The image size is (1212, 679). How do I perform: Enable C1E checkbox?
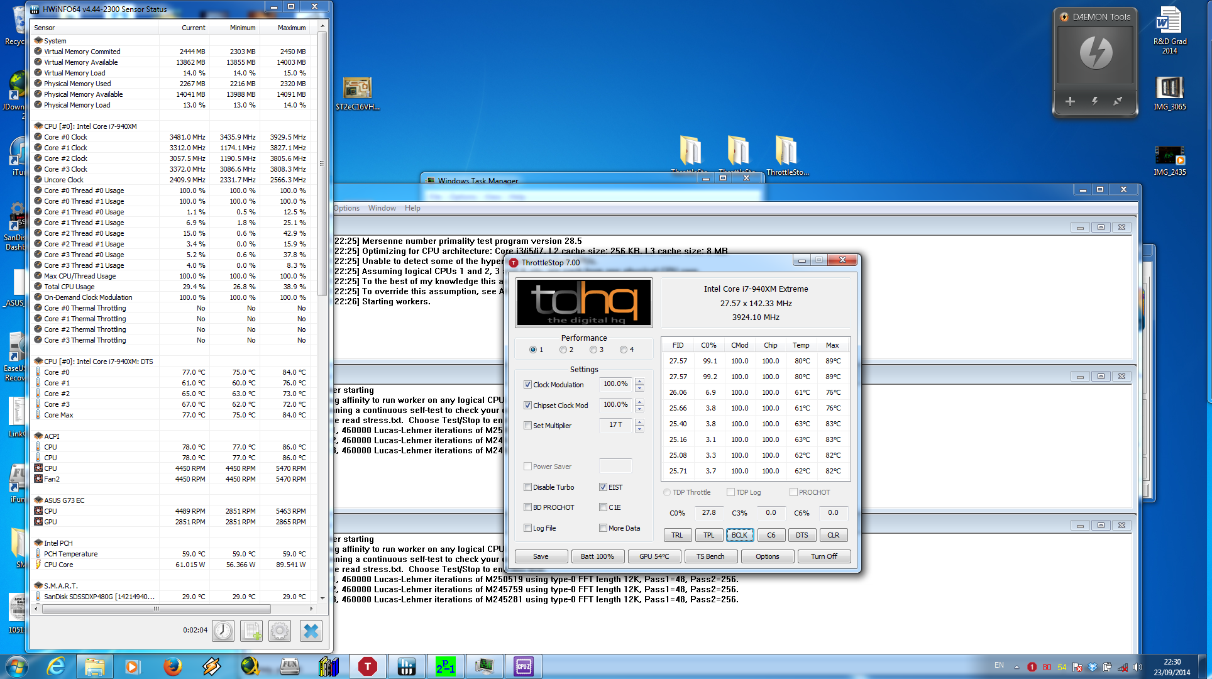(603, 507)
